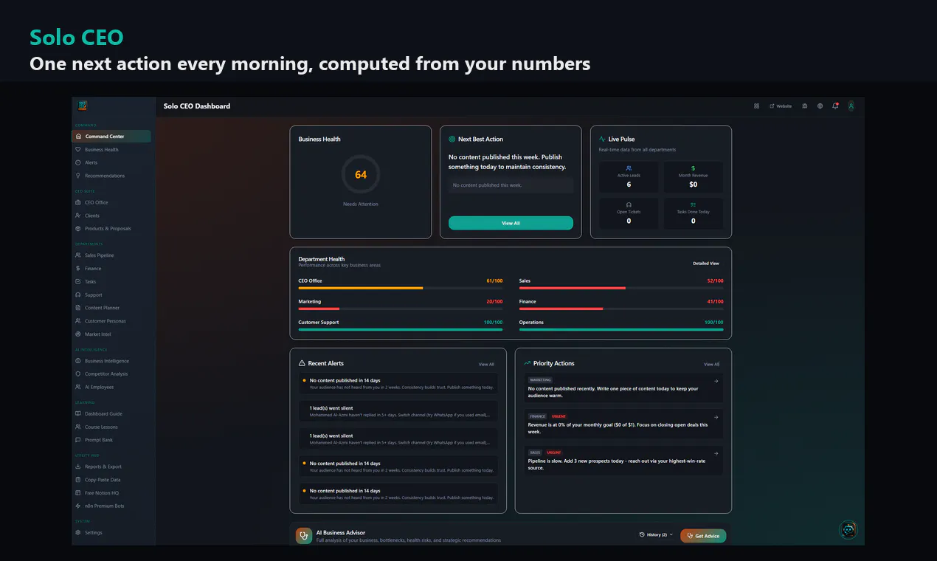Click the Live Pulse heartbeat icon
The height and width of the screenshot is (561, 937).
602,139
